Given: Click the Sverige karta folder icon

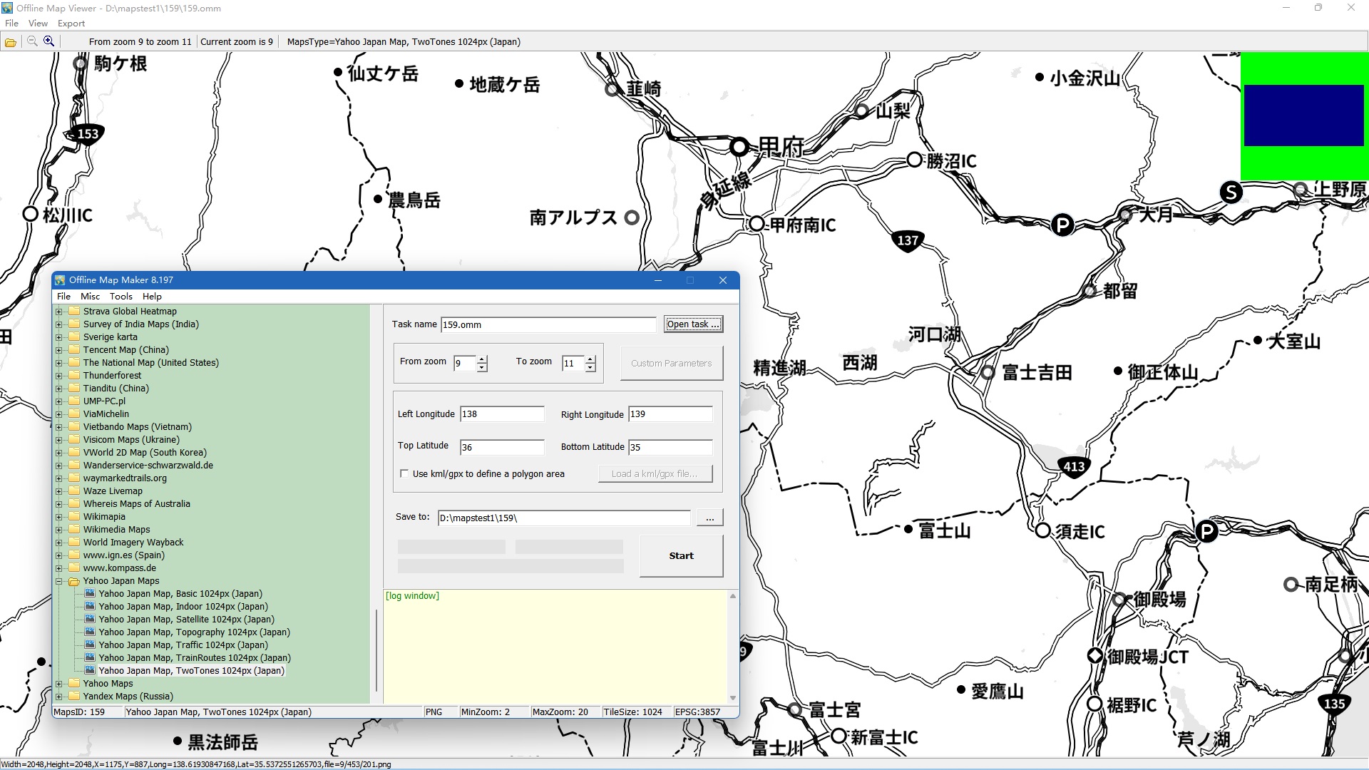Looking at the screenshot, I should point(74,337).
